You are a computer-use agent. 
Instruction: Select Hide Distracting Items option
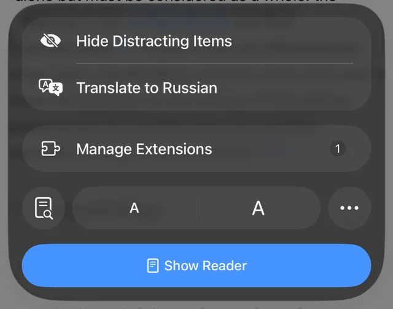point(196,41)
